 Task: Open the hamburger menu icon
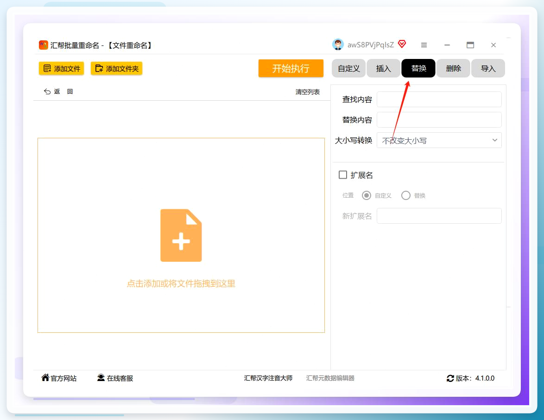point(424,45)
